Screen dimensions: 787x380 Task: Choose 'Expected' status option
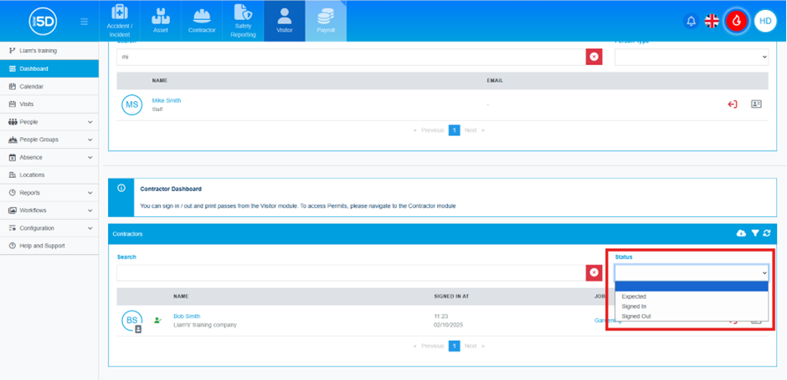634,296
